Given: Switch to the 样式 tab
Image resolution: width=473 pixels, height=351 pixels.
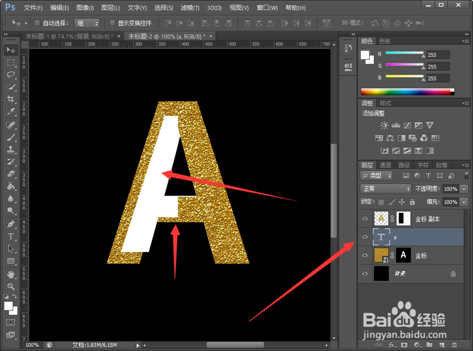Looking at the screenshot, I should click(x=385, y=103).
